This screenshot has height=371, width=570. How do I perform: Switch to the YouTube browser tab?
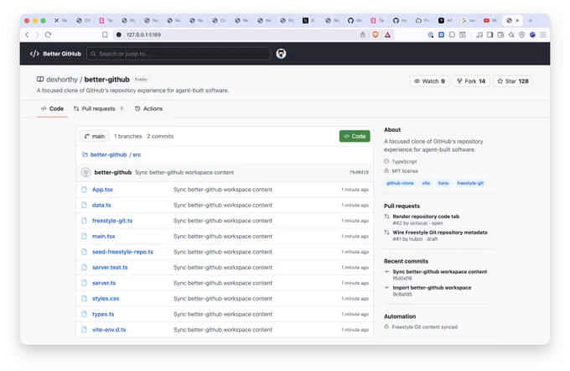tap(490, 20)
